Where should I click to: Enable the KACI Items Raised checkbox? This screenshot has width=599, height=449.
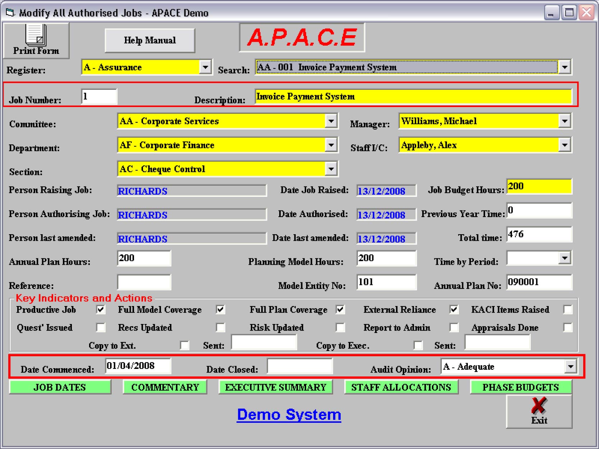(x=567, y=310)
